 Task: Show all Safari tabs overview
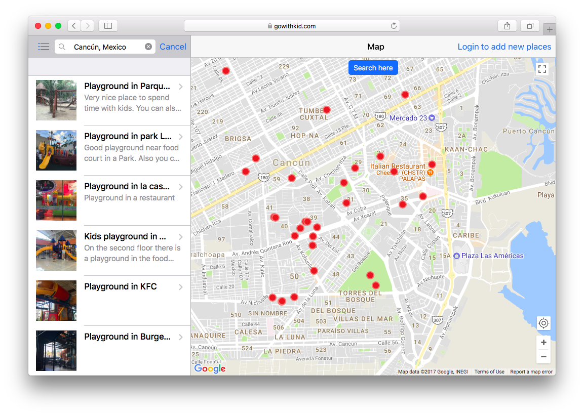(x=530, y=26)
